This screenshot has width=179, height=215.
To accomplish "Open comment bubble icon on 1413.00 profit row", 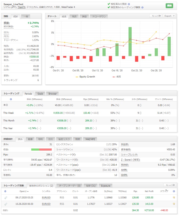I will point(174,204).
